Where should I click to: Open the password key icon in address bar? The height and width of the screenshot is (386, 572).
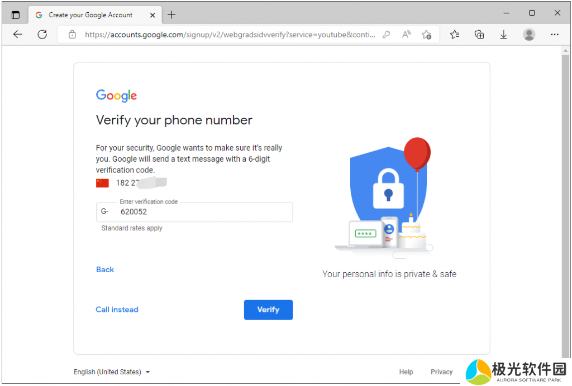pos(386,35)
